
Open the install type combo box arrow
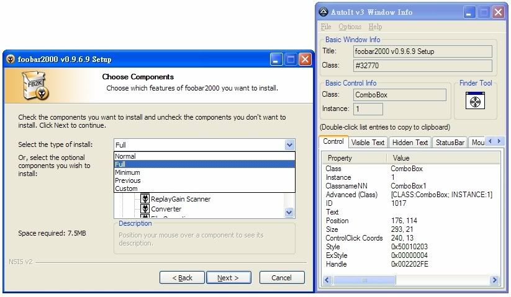pyautogui.click(x=289, y=144)
